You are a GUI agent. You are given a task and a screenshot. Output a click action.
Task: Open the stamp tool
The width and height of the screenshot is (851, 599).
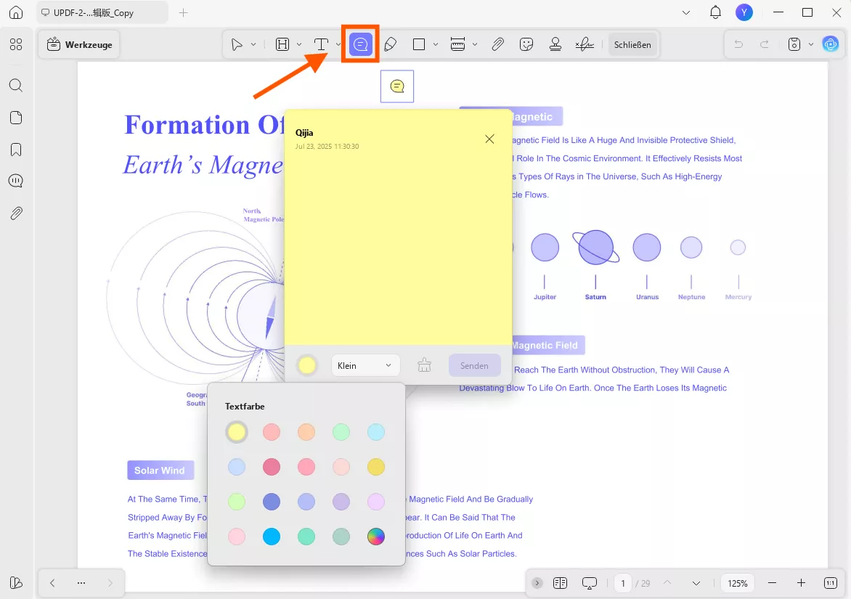pyautogui.click(x=555, y=44)
